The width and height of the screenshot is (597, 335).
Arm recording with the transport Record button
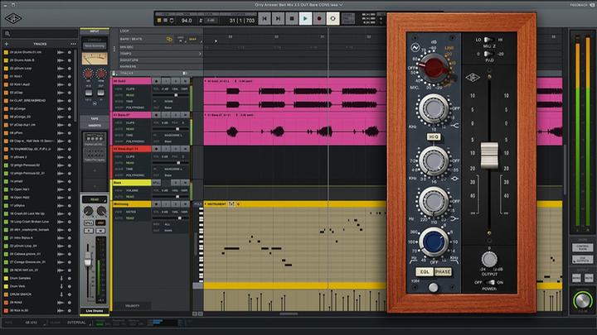tap(319, 18)
